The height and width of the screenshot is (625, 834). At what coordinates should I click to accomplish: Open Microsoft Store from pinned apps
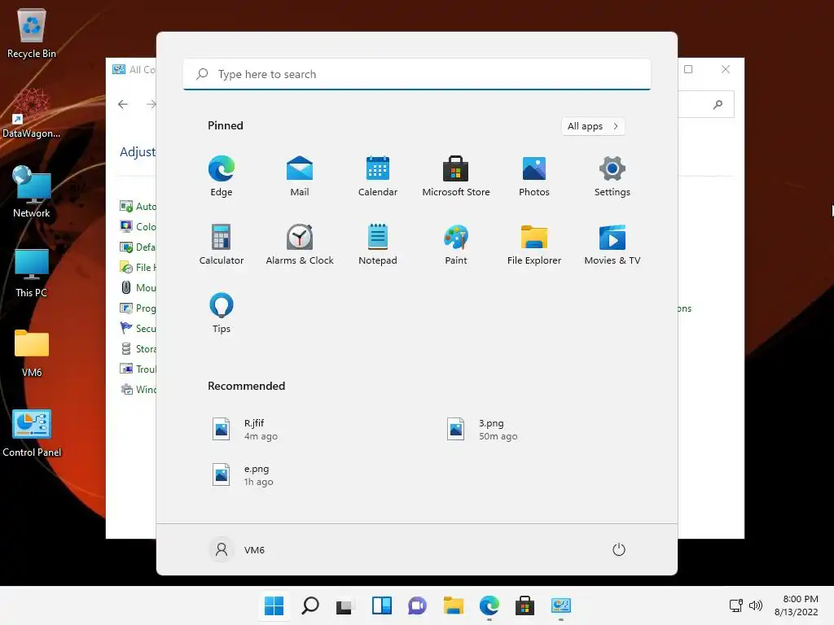[x=456, y=176]
